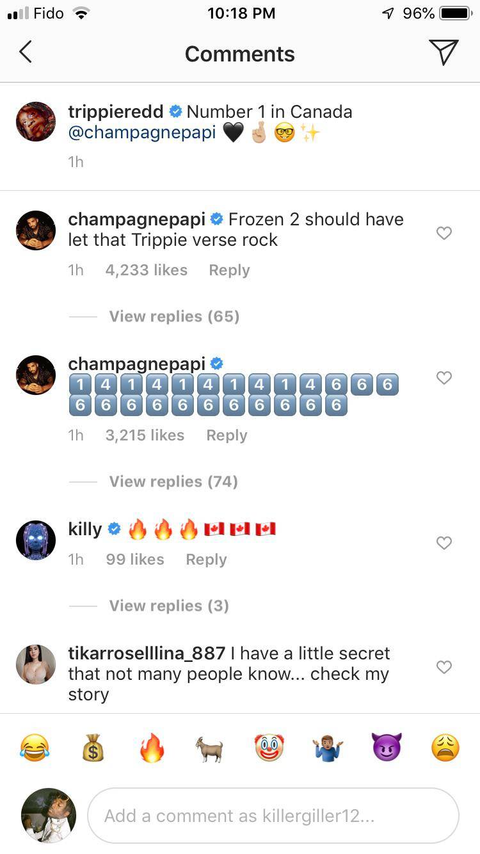Select the goat emoji quick reaction
Screen dimensions: 480x854
[210, 746]
